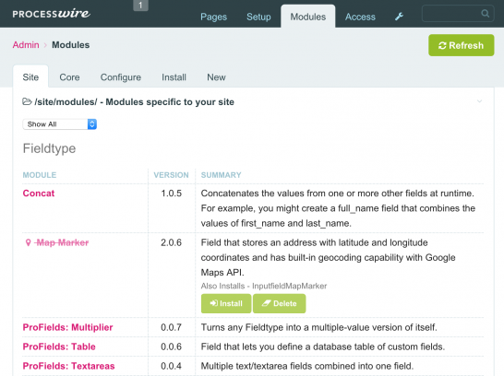Switch to the Configure tab

pyautogui.click(x=121, y=77)
